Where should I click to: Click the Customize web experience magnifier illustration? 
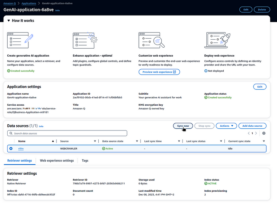point(152,40)
